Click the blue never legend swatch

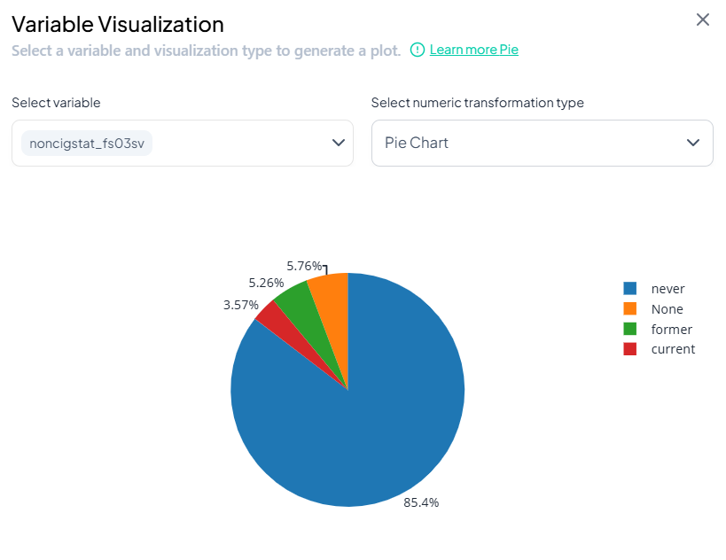[630, 289]
